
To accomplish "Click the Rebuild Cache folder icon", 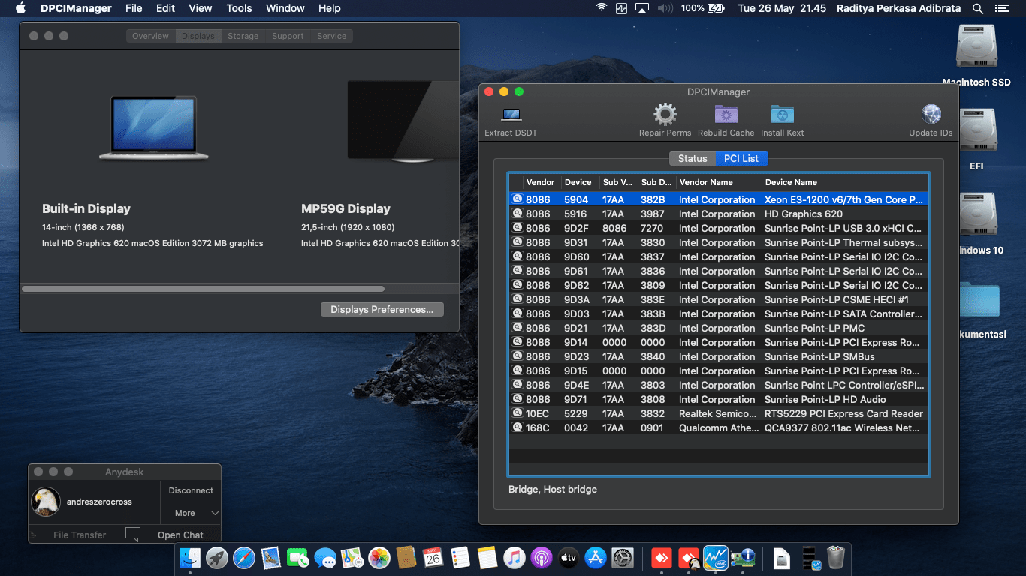I will coord(726,115).
